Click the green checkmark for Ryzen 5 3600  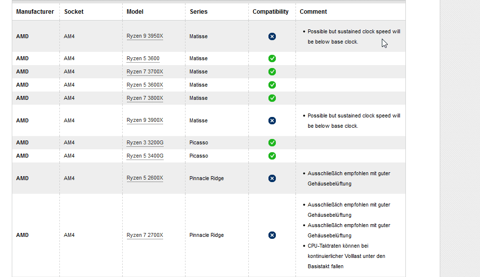coord(272,58)
